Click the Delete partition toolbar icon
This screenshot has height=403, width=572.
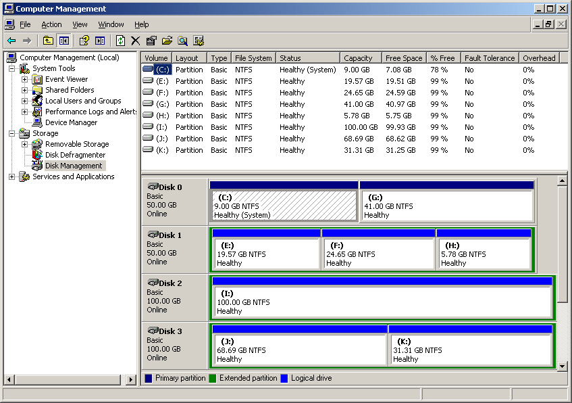135,41
